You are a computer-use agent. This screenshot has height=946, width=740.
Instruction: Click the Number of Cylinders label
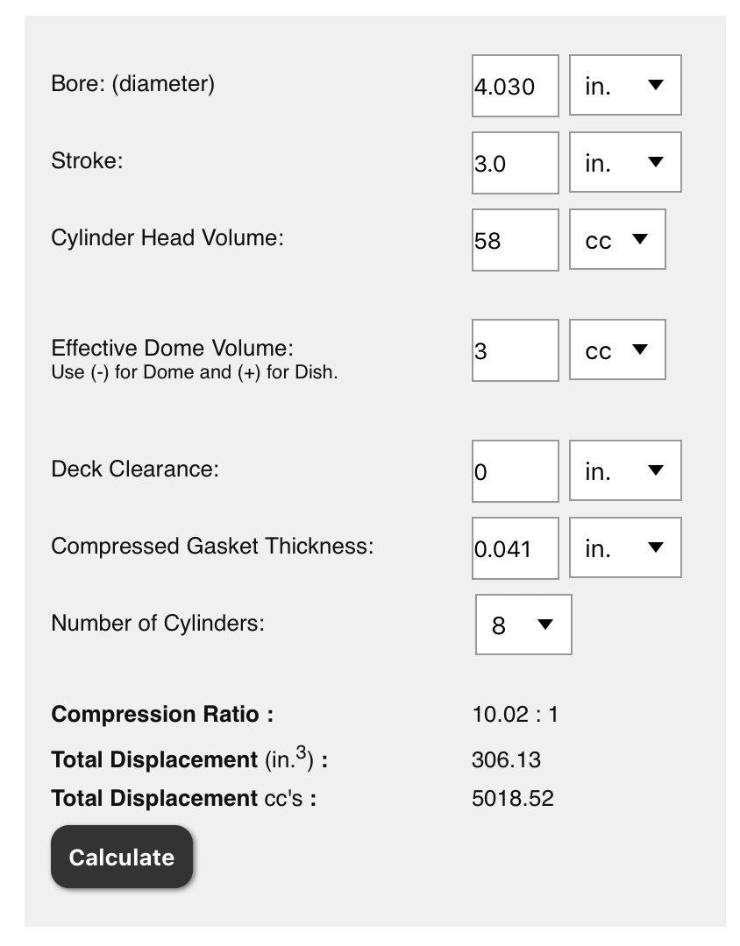(x=158, y=624)
